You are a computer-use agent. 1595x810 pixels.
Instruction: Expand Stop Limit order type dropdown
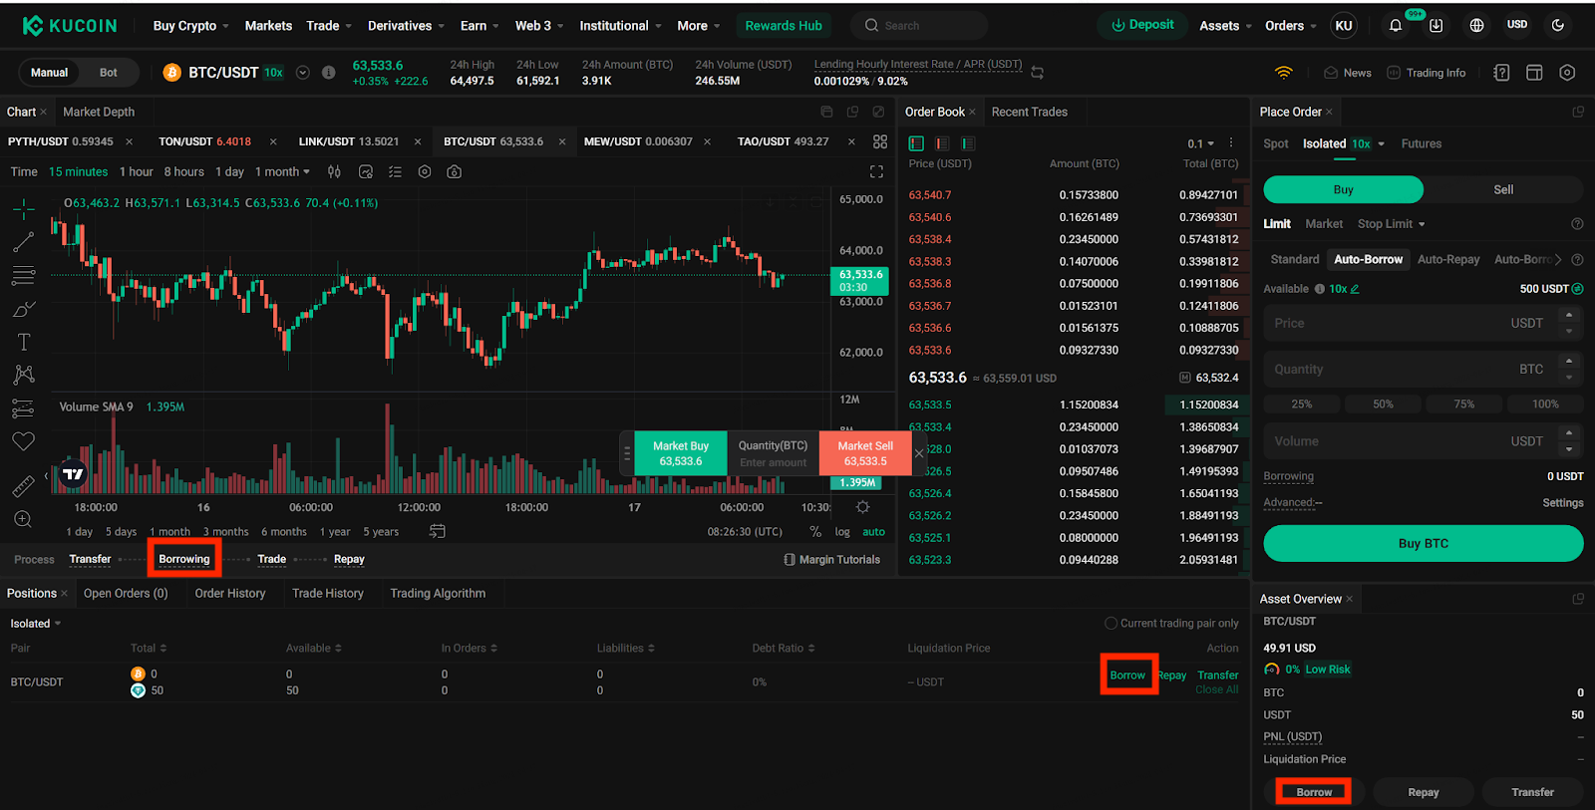(1392, 224)
